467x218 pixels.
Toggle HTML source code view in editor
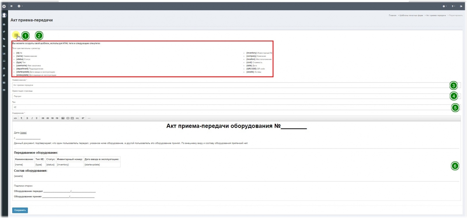click(x=15, y=118)
